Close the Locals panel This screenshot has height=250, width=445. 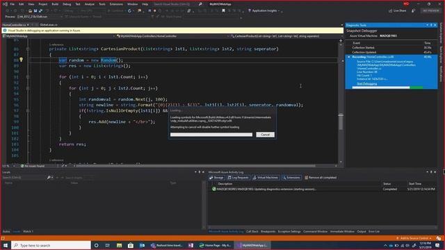tap(203, 172)
